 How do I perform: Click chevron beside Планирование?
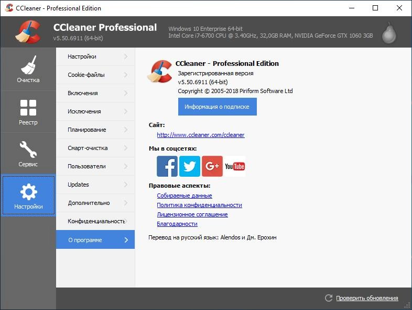click(126, 130)
